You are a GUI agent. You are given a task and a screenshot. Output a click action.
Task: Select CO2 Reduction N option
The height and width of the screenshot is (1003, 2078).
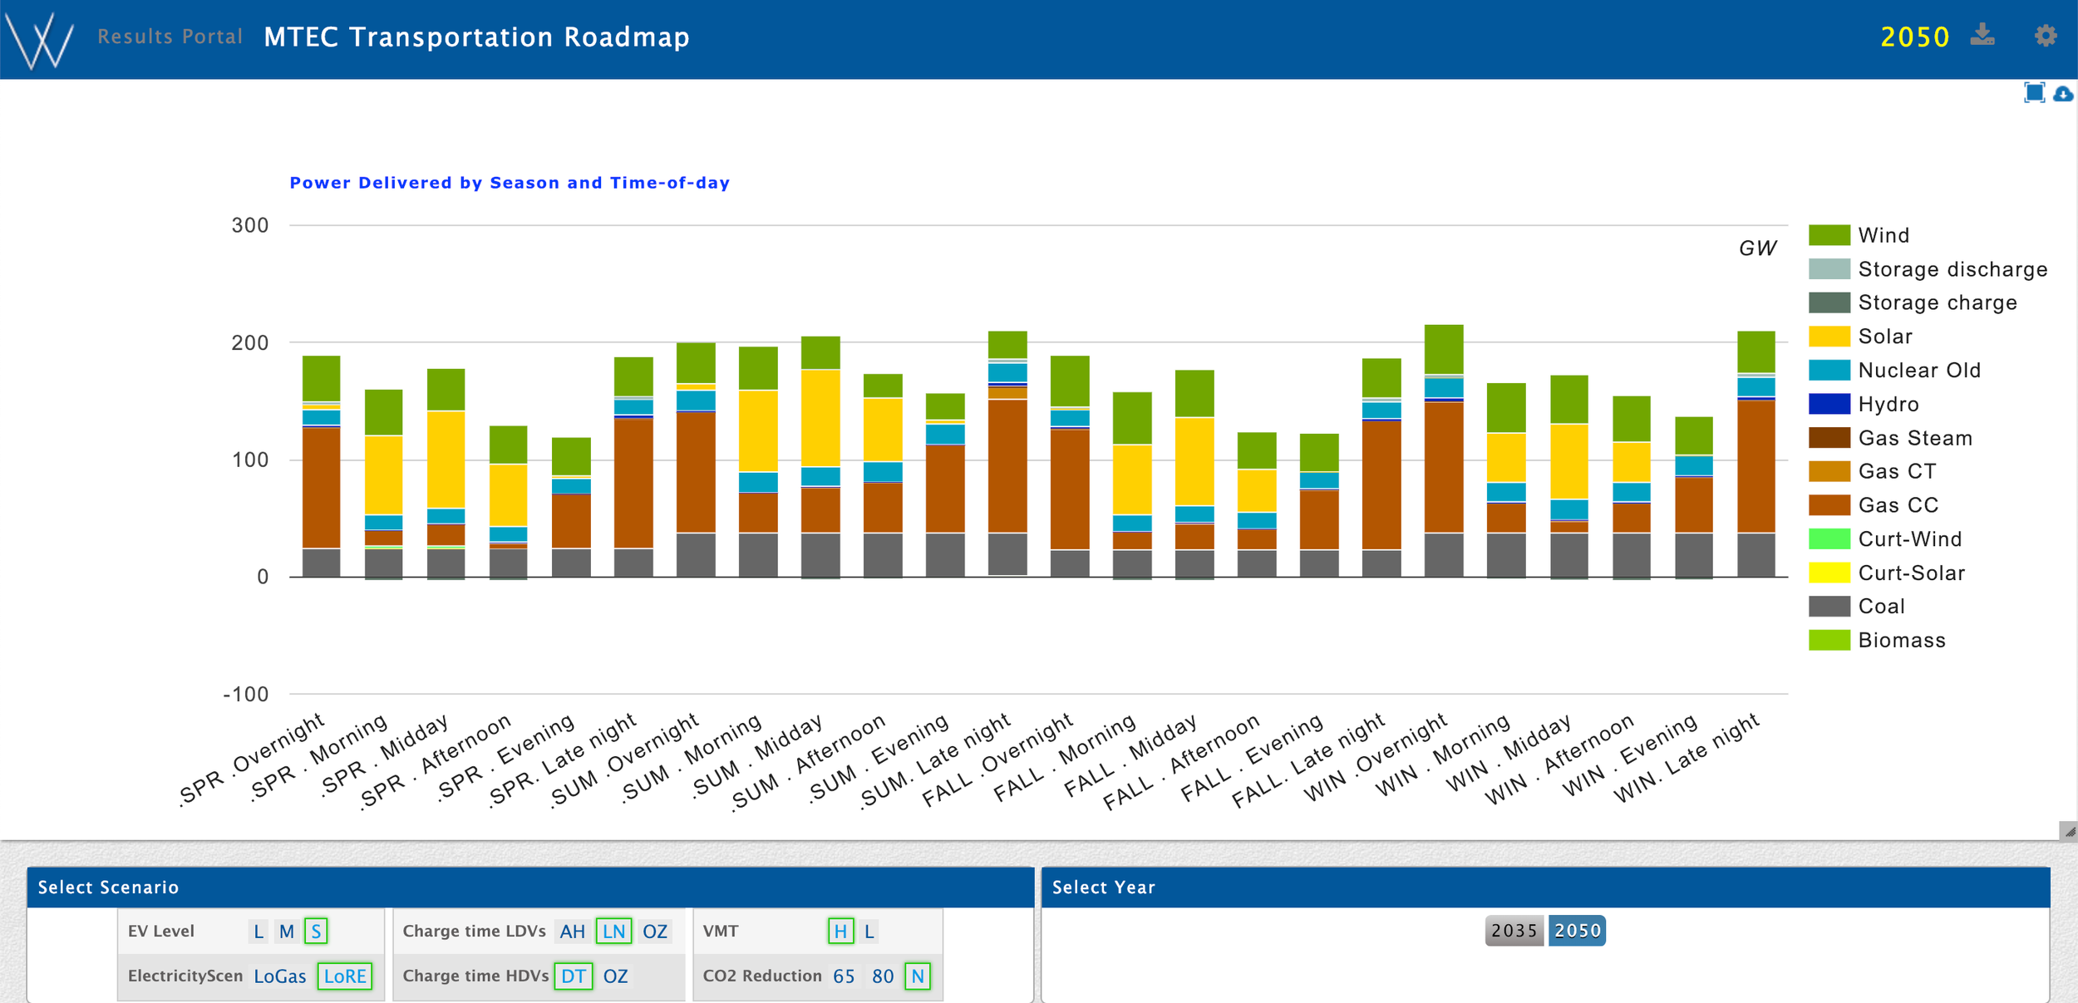tap(918, 976)
